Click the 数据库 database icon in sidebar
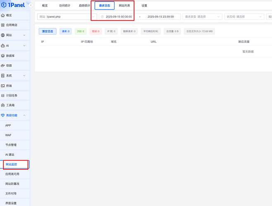 pyautogui.click(x=3, y=56)
